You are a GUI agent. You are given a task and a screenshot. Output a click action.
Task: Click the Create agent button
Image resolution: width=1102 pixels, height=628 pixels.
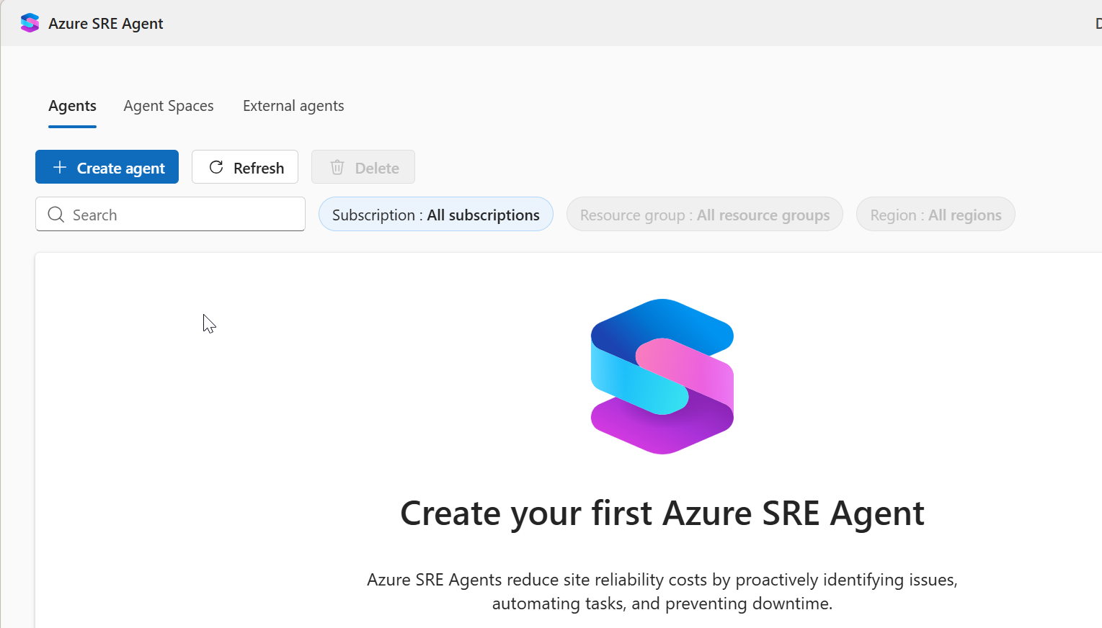[x=107, y=167]
